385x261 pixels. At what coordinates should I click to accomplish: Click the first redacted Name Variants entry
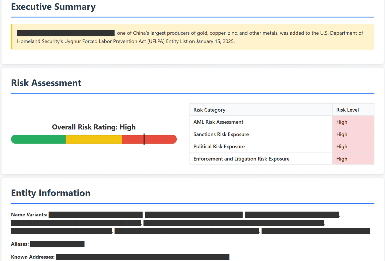pos(96,214)
